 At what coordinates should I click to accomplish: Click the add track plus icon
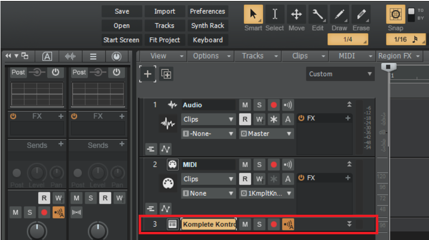pos(148,74)
